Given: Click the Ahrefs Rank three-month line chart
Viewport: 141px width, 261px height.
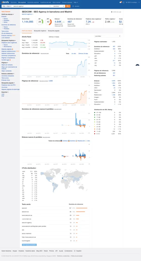Looking at the screenshot, I should 68,44.
